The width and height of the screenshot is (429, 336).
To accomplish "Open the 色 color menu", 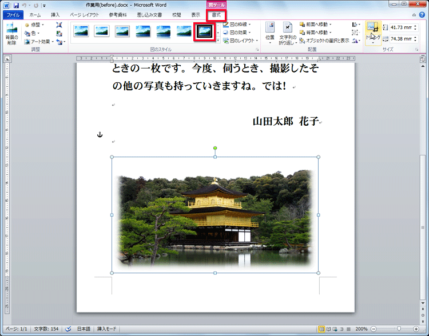I will (31, 33).
